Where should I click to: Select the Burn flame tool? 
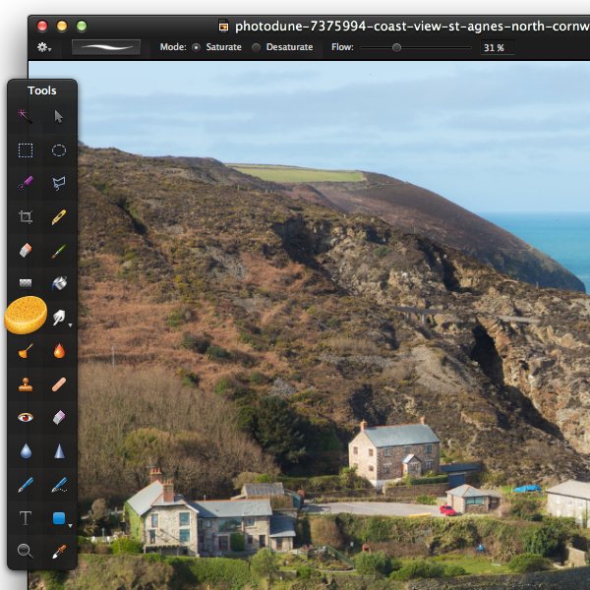point(59,351)
